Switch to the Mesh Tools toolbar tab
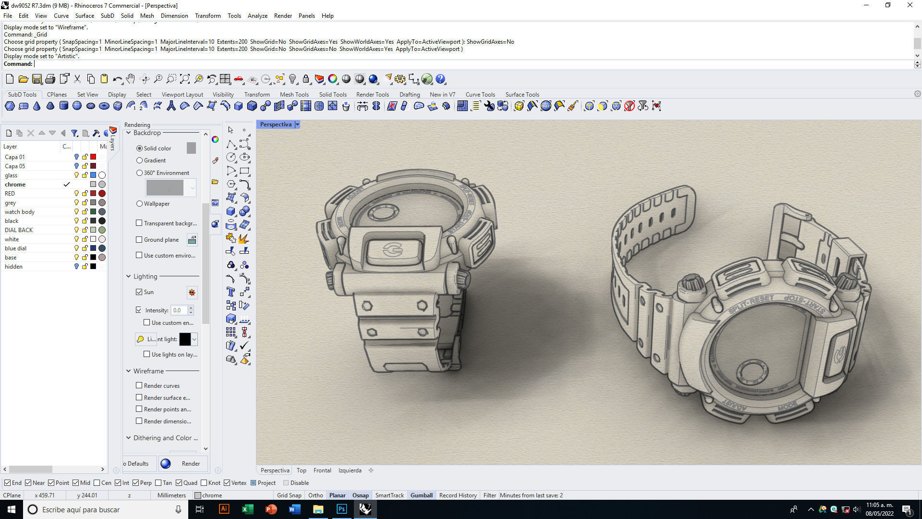Screen dimensions: 922x519 click(294, 95)
